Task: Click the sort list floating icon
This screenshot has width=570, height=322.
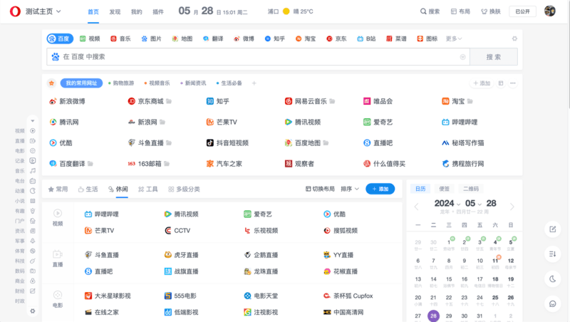Action: click(x=553, y=254)
